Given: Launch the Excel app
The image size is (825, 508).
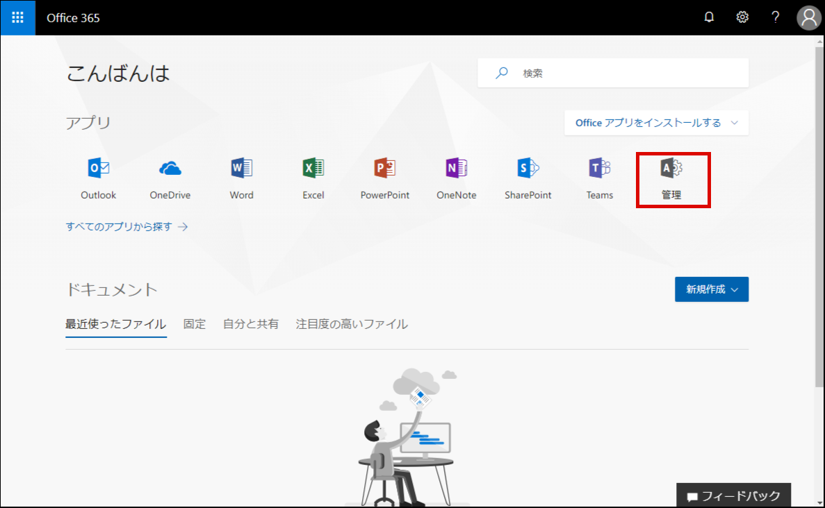Looking at the screenshot, I should coord(313,178).
